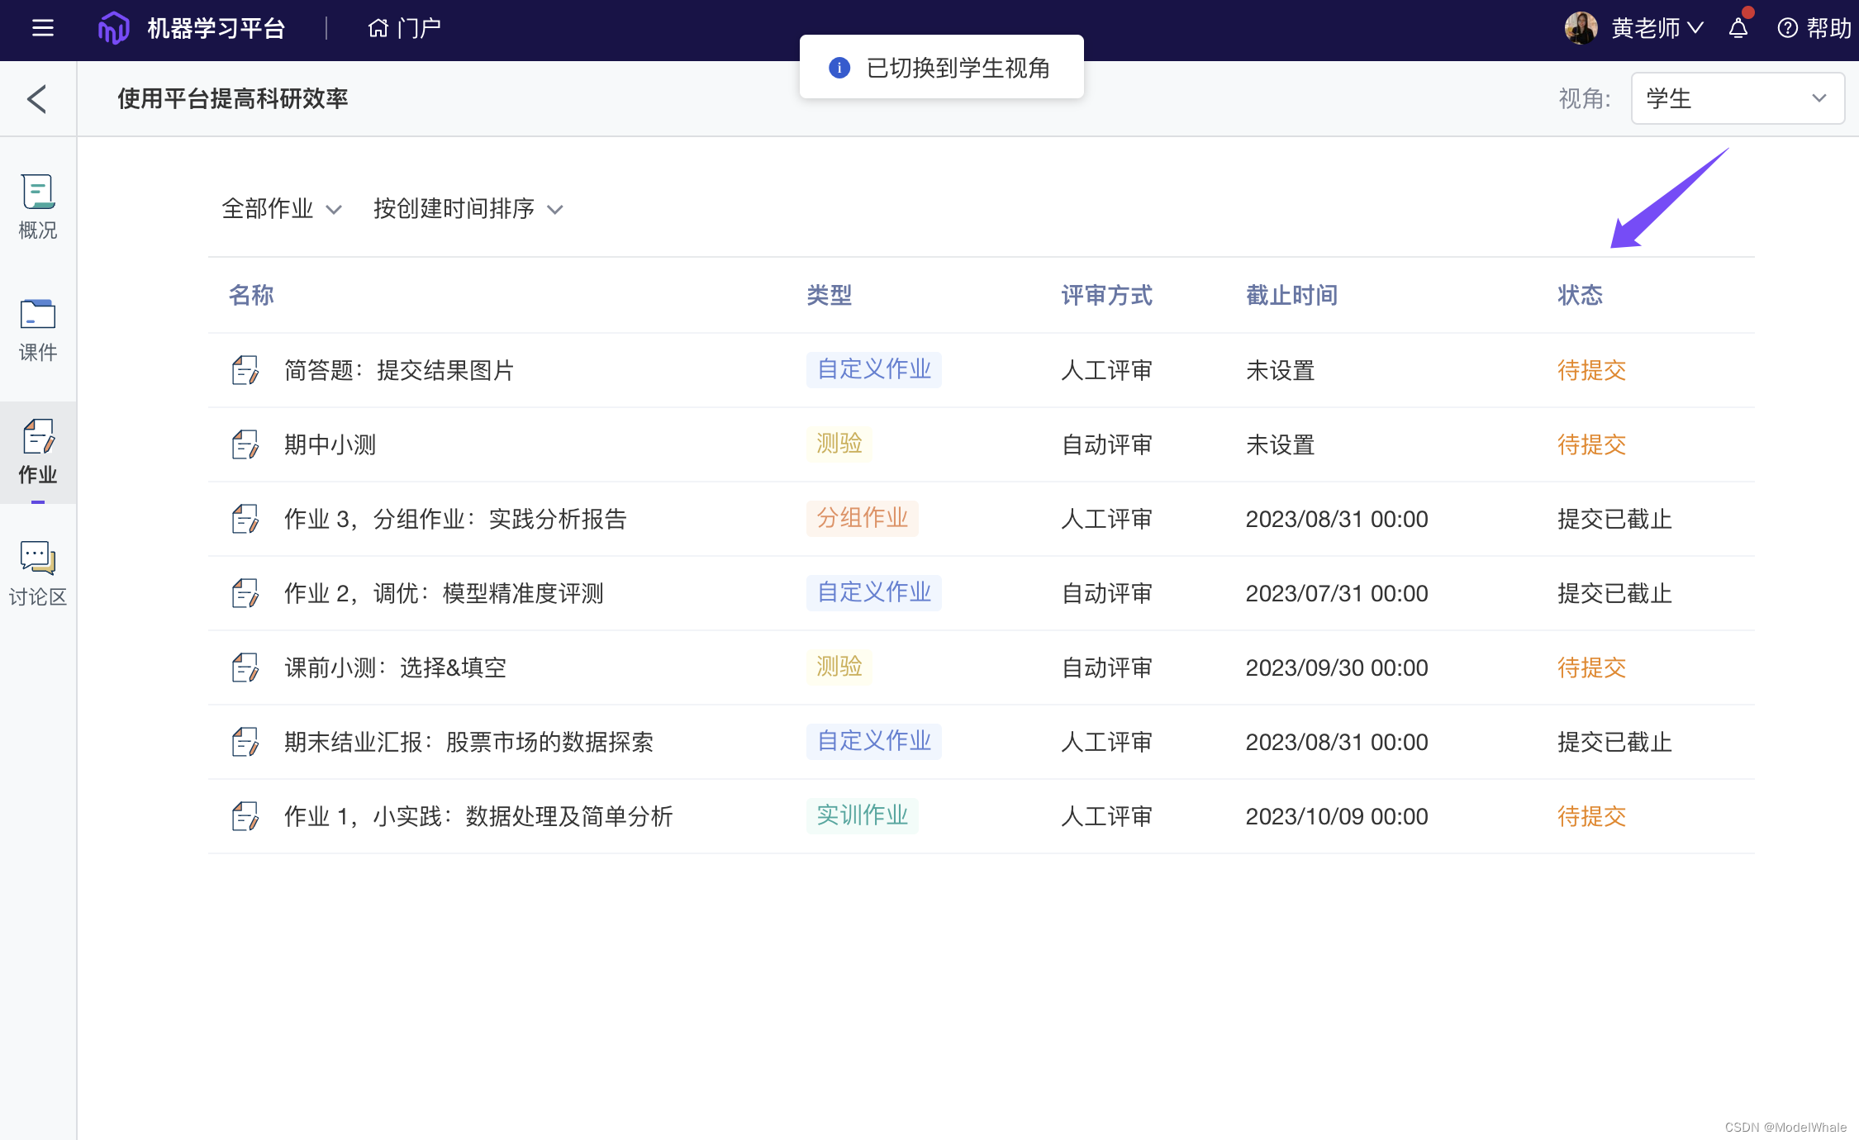Go to 门户 portal tab
This screenshot has width=1859, height=1140.
click(x=404, y=29)
